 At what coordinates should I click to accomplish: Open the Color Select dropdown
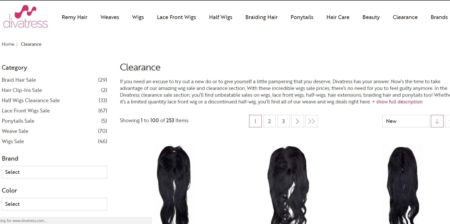coord(54,204)
